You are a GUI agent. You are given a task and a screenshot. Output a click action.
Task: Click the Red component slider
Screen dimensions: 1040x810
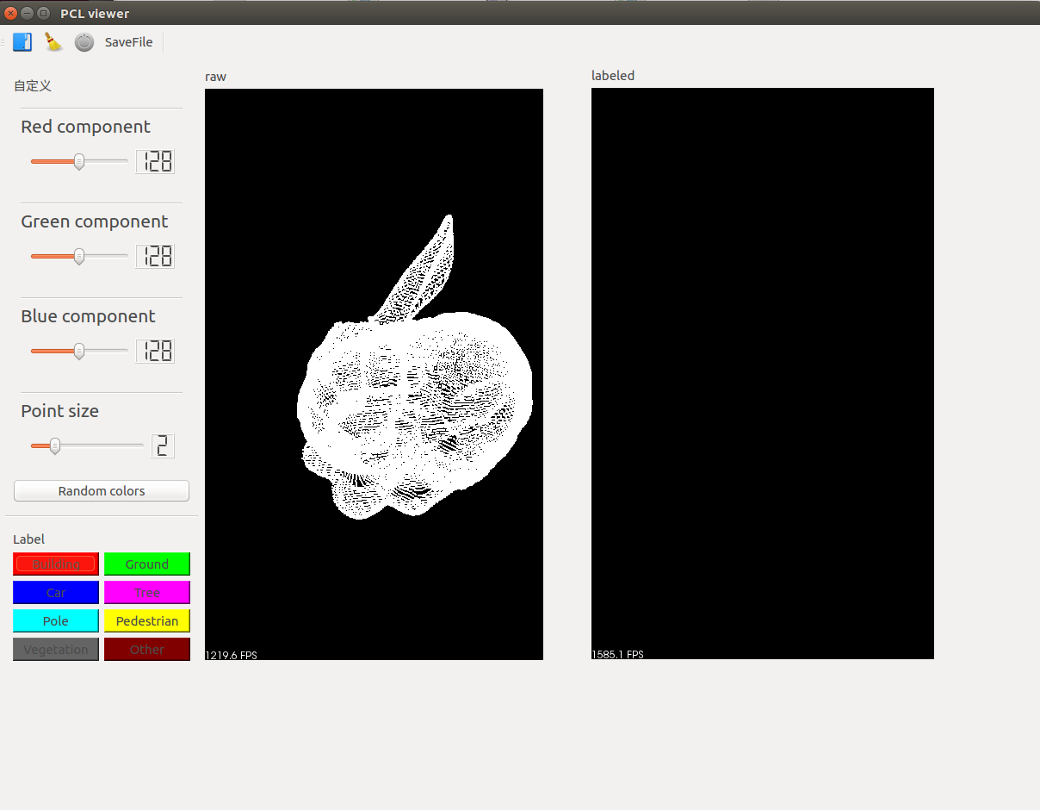click(x=79, y=161)
